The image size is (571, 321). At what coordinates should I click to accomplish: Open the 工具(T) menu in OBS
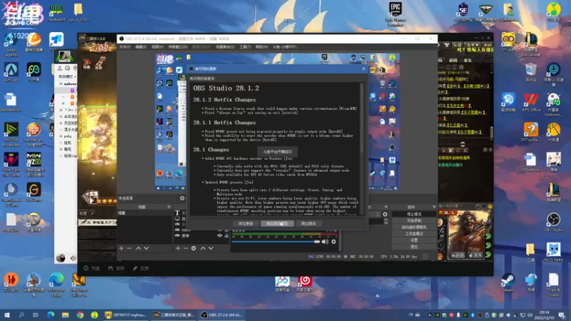click(x=245, y=47)
